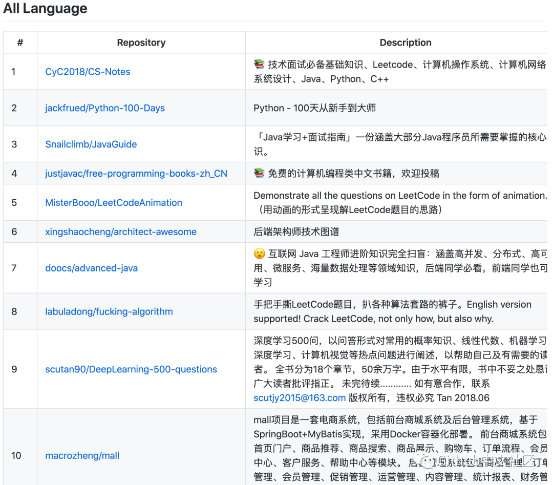553x485 pixels.
Task: Visit the Snailclimb/JavaGuide repository
Action: [91, 144]
